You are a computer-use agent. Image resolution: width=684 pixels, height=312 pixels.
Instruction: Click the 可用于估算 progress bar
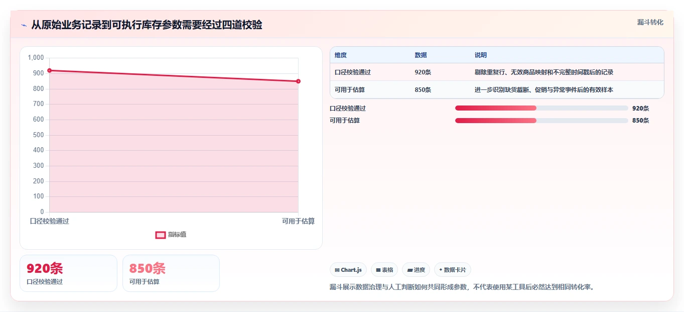tap(541, 121)
